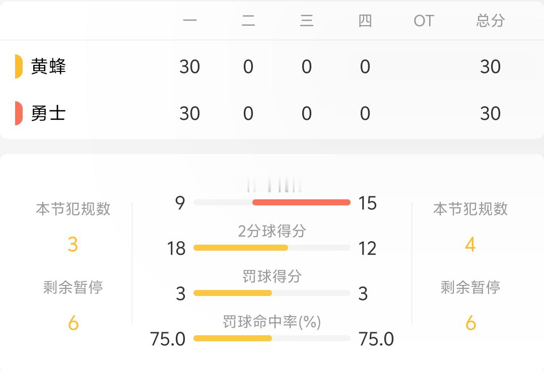This screenshot has height=371, width=544.
Task: Click the 总分 column header
Action: [490, 21]
